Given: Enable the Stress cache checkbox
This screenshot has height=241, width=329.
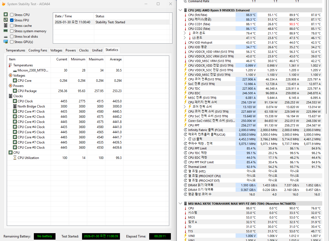Looking at the screenshot, I should [x=12, y=26].
